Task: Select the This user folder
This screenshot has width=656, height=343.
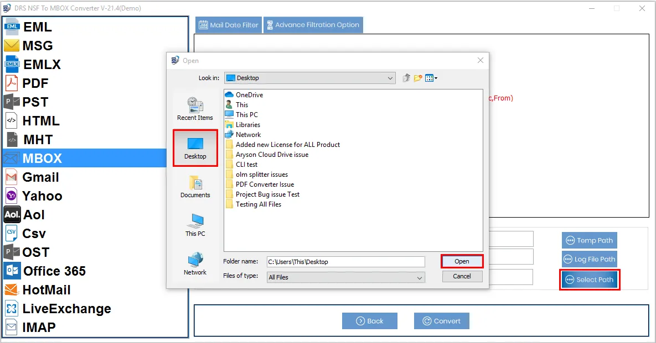Action: (237, 105)
